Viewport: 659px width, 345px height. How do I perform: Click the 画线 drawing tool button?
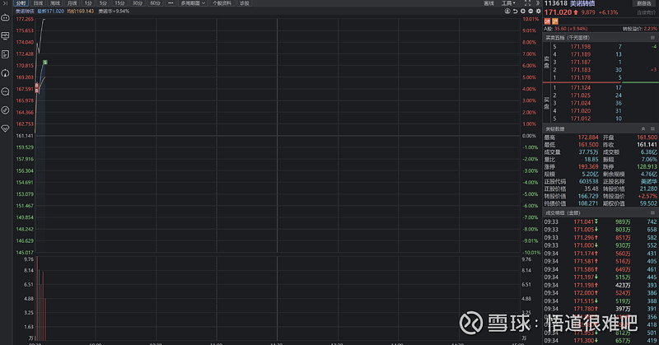(488, 3)
